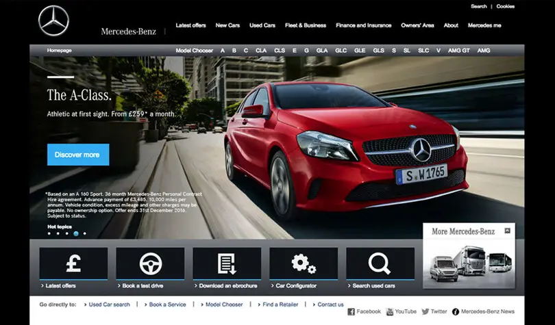Image resolution: width=555 pixels, height=325 pixels.
Task: Click the YouTube icon in footer
Action: pos(390,311)
